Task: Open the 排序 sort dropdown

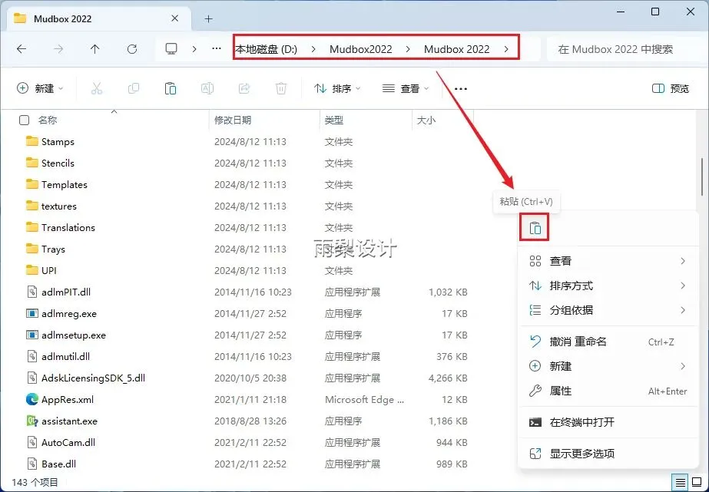Action: (337, 88)
